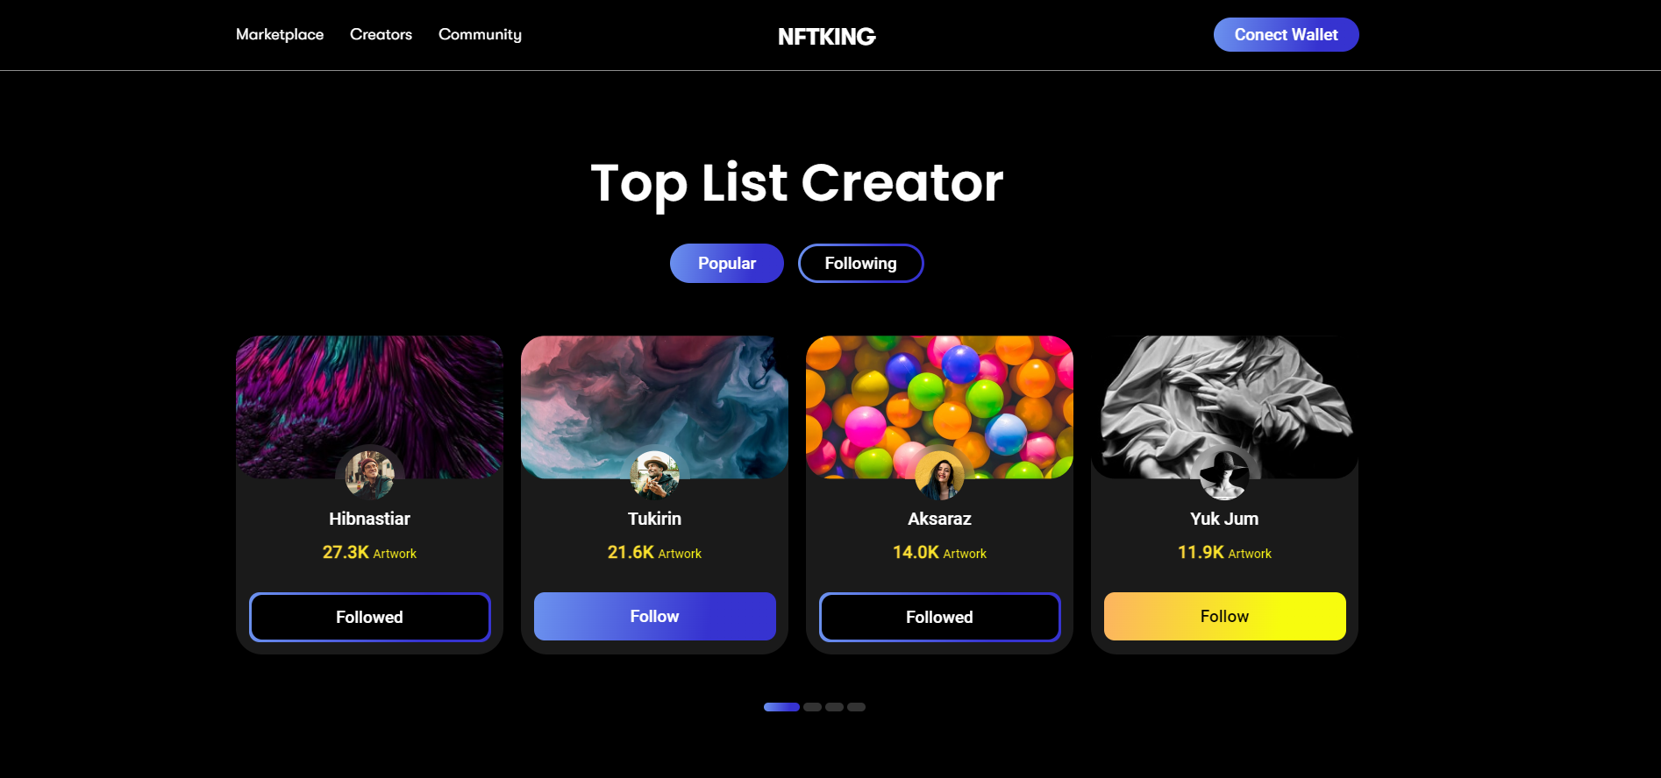Screen dimensions: 1661x778
Task: Open the Marketplace menu item
Action: (x=280, y=34)
